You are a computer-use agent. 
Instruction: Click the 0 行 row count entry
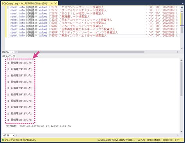pyautogui.click(x=177, y=140)
